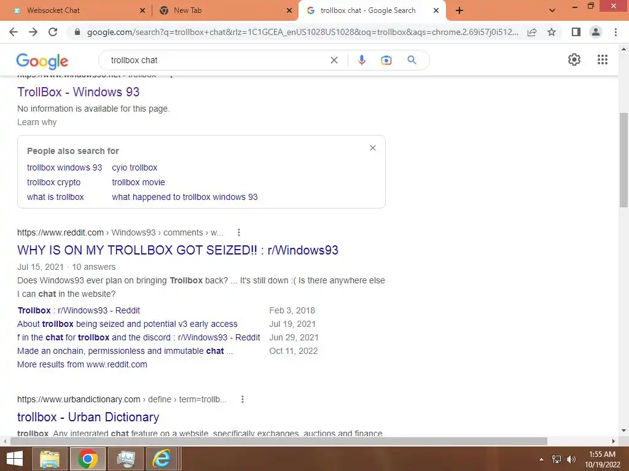Open About trollbox being seized sublink
The height and width of the screenshot is (471, 629).
point(127,324)
